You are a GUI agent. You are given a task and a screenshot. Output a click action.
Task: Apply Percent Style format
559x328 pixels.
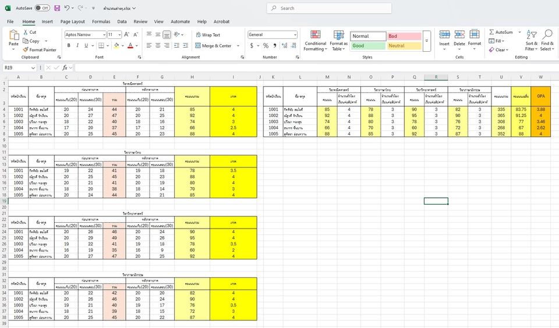coord(266,45)
